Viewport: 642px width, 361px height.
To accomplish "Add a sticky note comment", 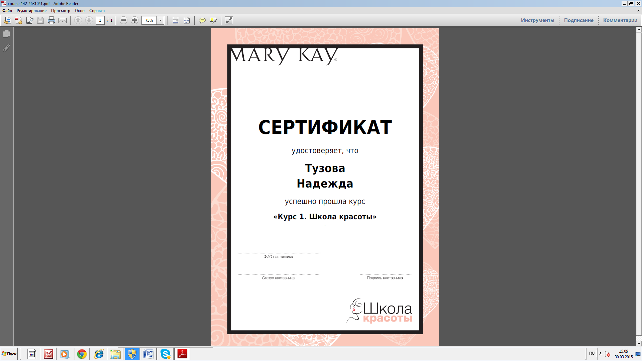I will 202,20.
